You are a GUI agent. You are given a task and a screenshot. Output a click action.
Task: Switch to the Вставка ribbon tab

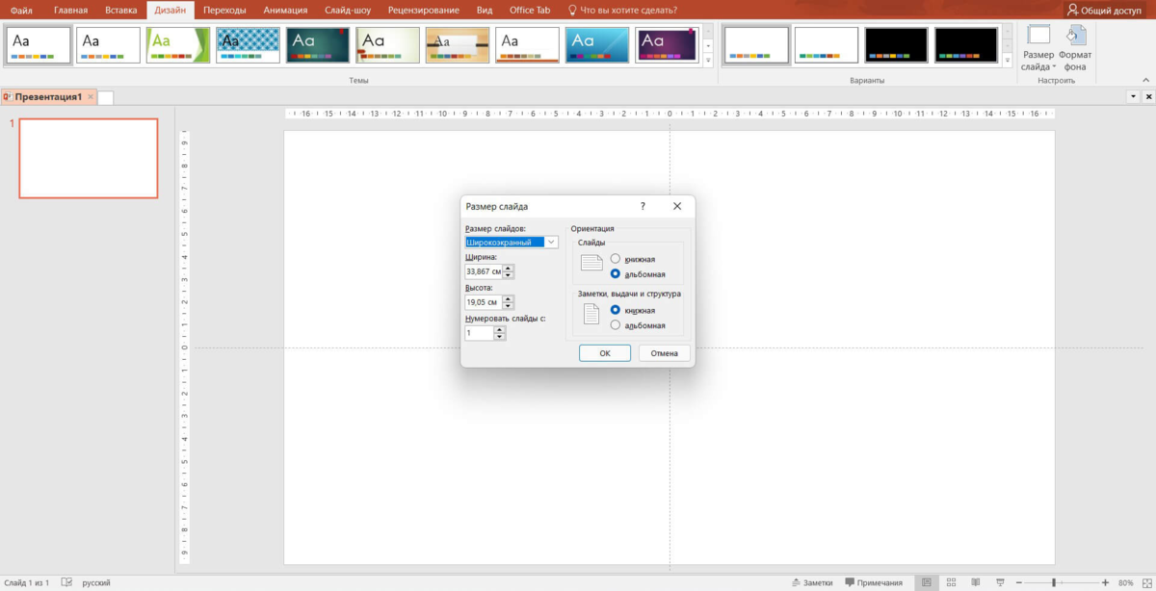coord(121,10)
